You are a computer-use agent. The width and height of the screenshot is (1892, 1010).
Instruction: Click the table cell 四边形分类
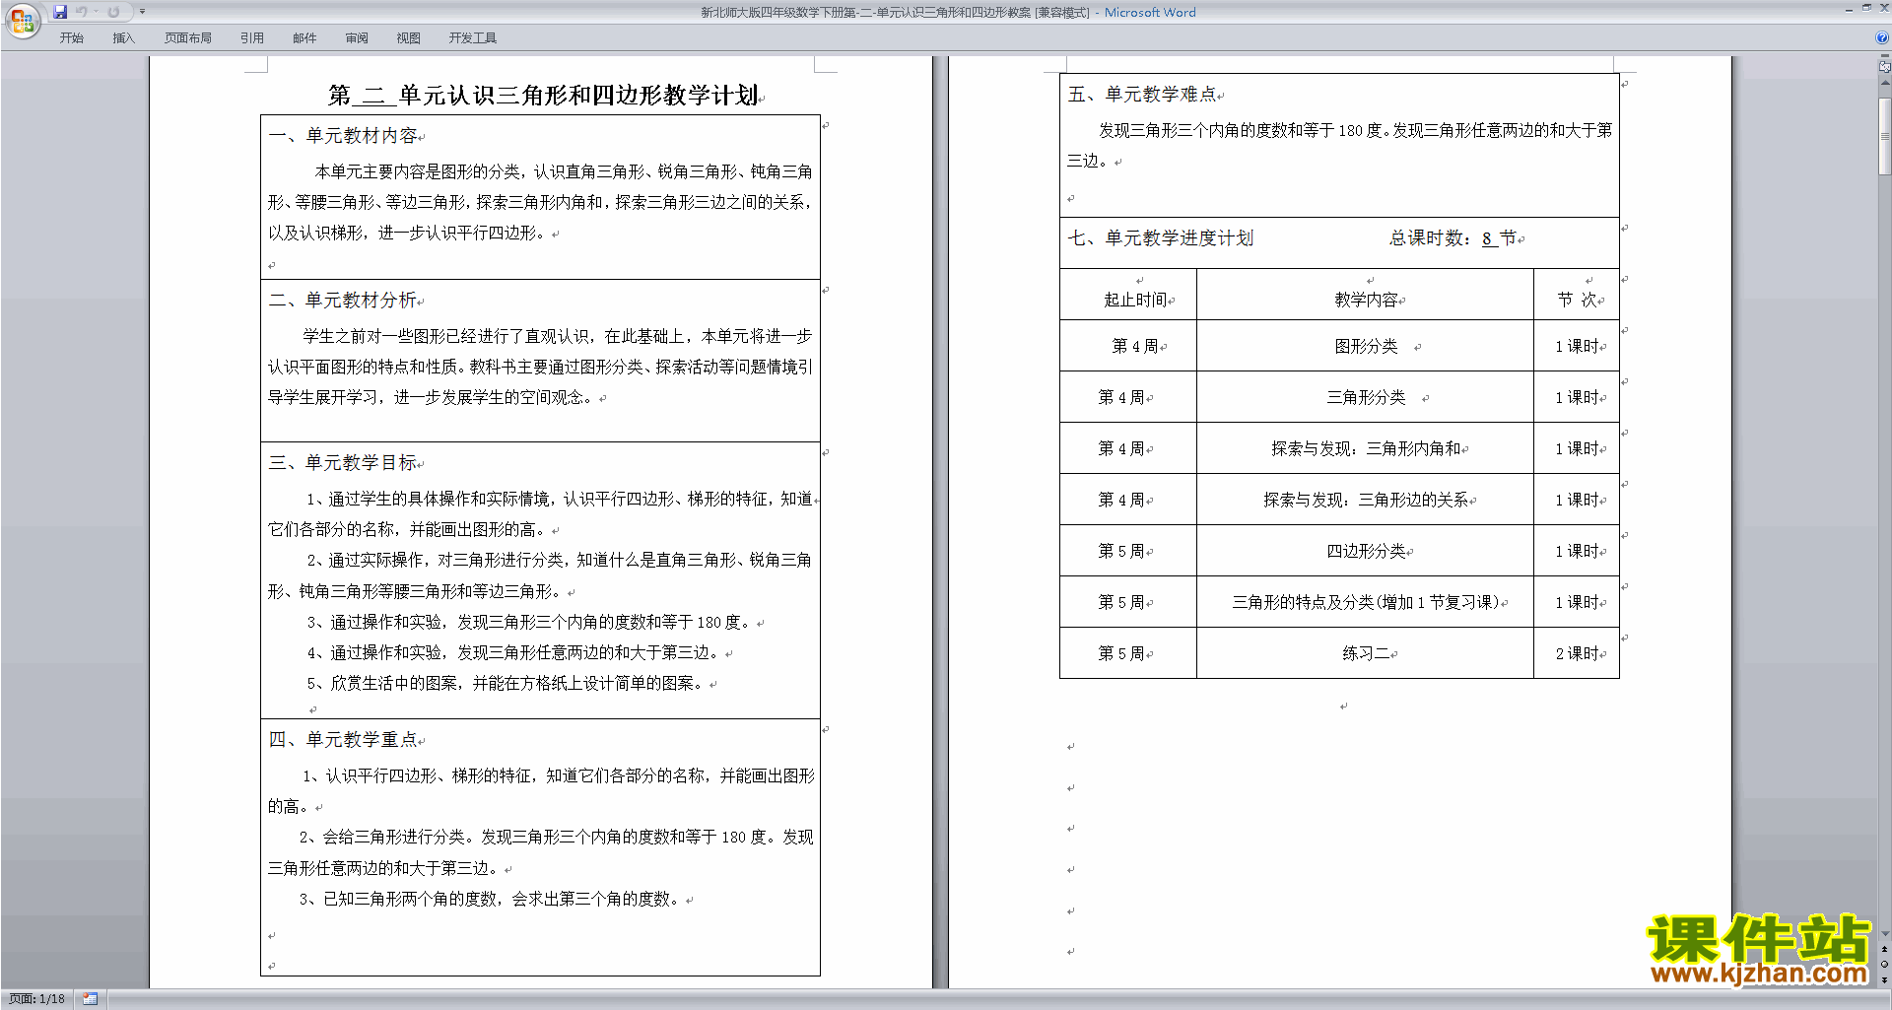[1366, 552]
